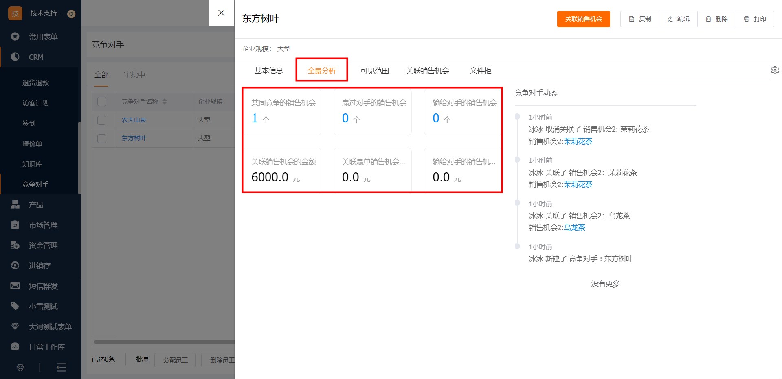Click the 小雪测试 tag icon
Image resolution: width=782 pixels, height=379 pixels.
tap(15, 306)
